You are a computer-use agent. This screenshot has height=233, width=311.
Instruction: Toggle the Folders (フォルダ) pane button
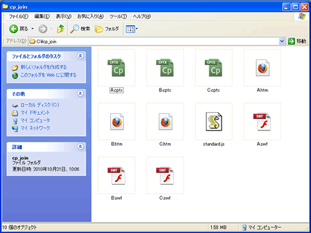tap(107, 29)
